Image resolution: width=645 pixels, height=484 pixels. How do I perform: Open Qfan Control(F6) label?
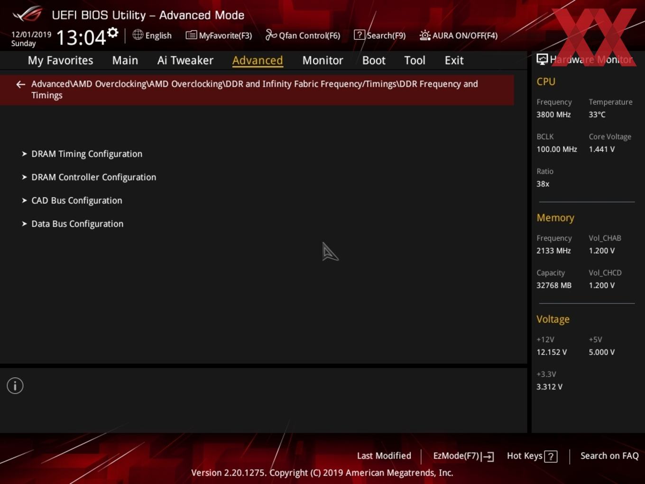309,36
